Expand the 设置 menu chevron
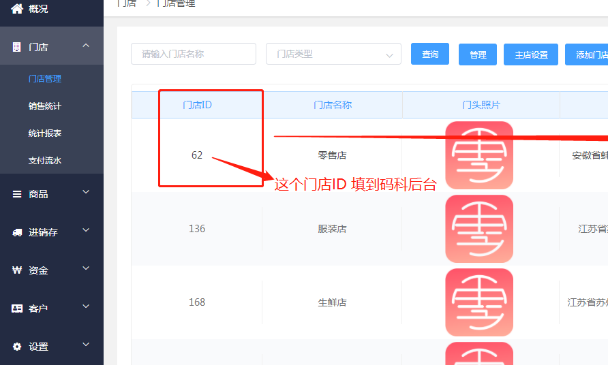The width and height of the screenshot is (608, 365). pos(86,344)
